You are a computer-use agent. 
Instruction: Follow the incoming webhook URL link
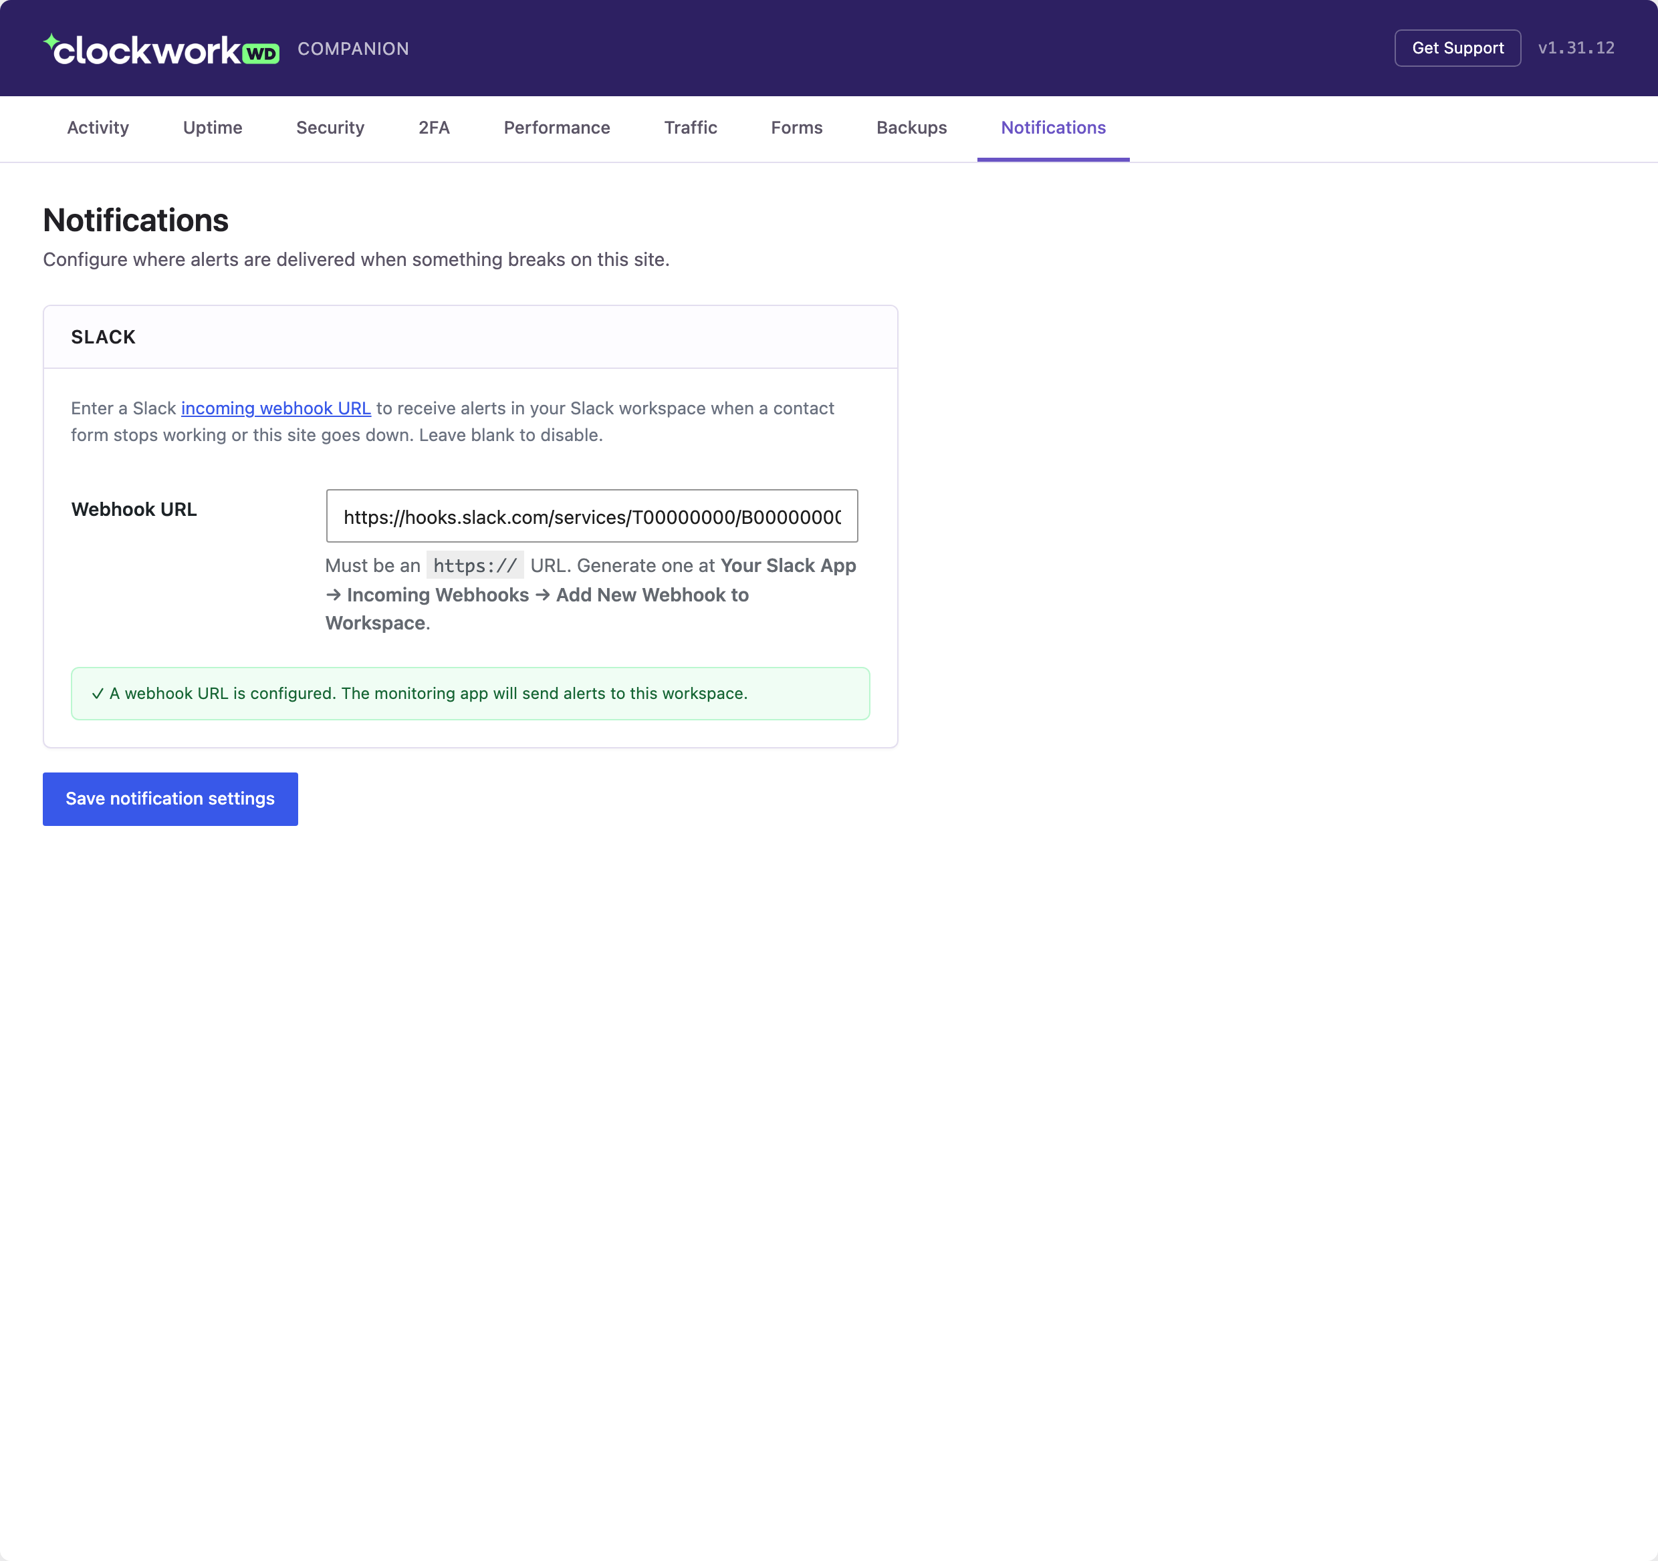(x=276, y=408)
